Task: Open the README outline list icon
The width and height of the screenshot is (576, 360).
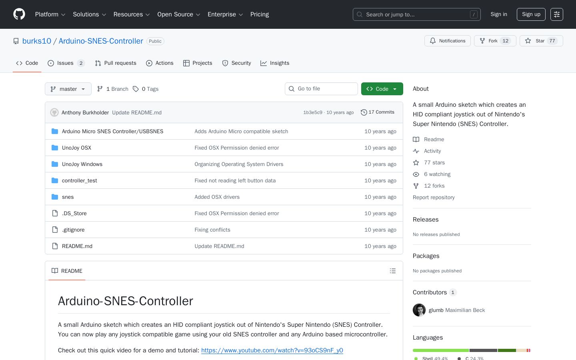Action: (x=393, y=271)
